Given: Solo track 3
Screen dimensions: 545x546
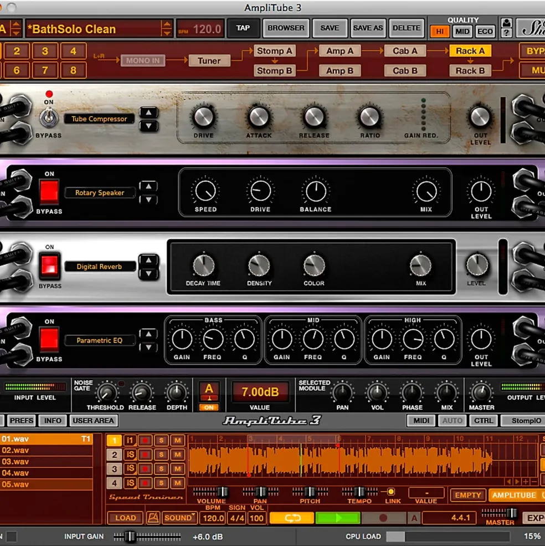Looking at the screenshot, I should pyautogui.click(x=161, y=469).
